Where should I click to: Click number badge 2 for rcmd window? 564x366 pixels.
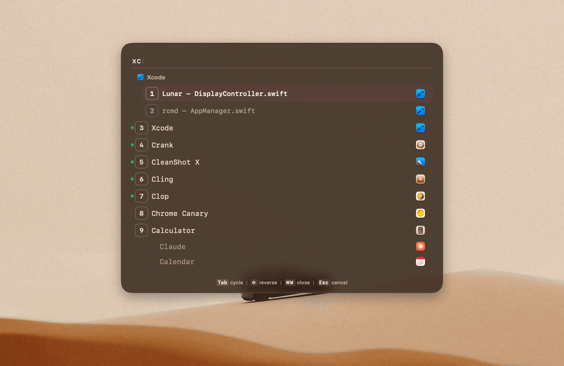[x=152, y=111]
